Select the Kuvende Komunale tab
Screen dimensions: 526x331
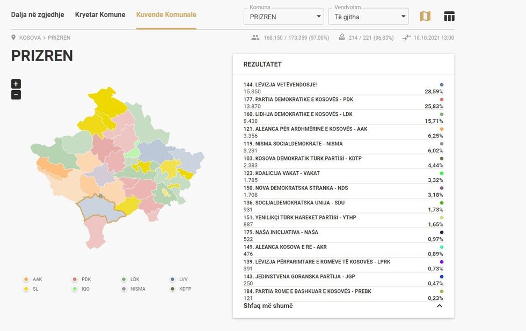click(166, 14)
